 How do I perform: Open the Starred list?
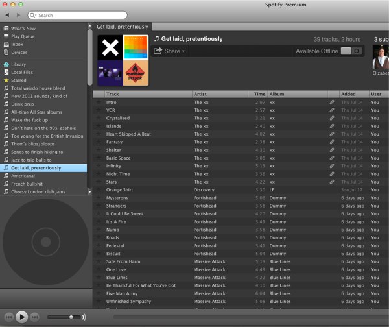click(18, 80)
